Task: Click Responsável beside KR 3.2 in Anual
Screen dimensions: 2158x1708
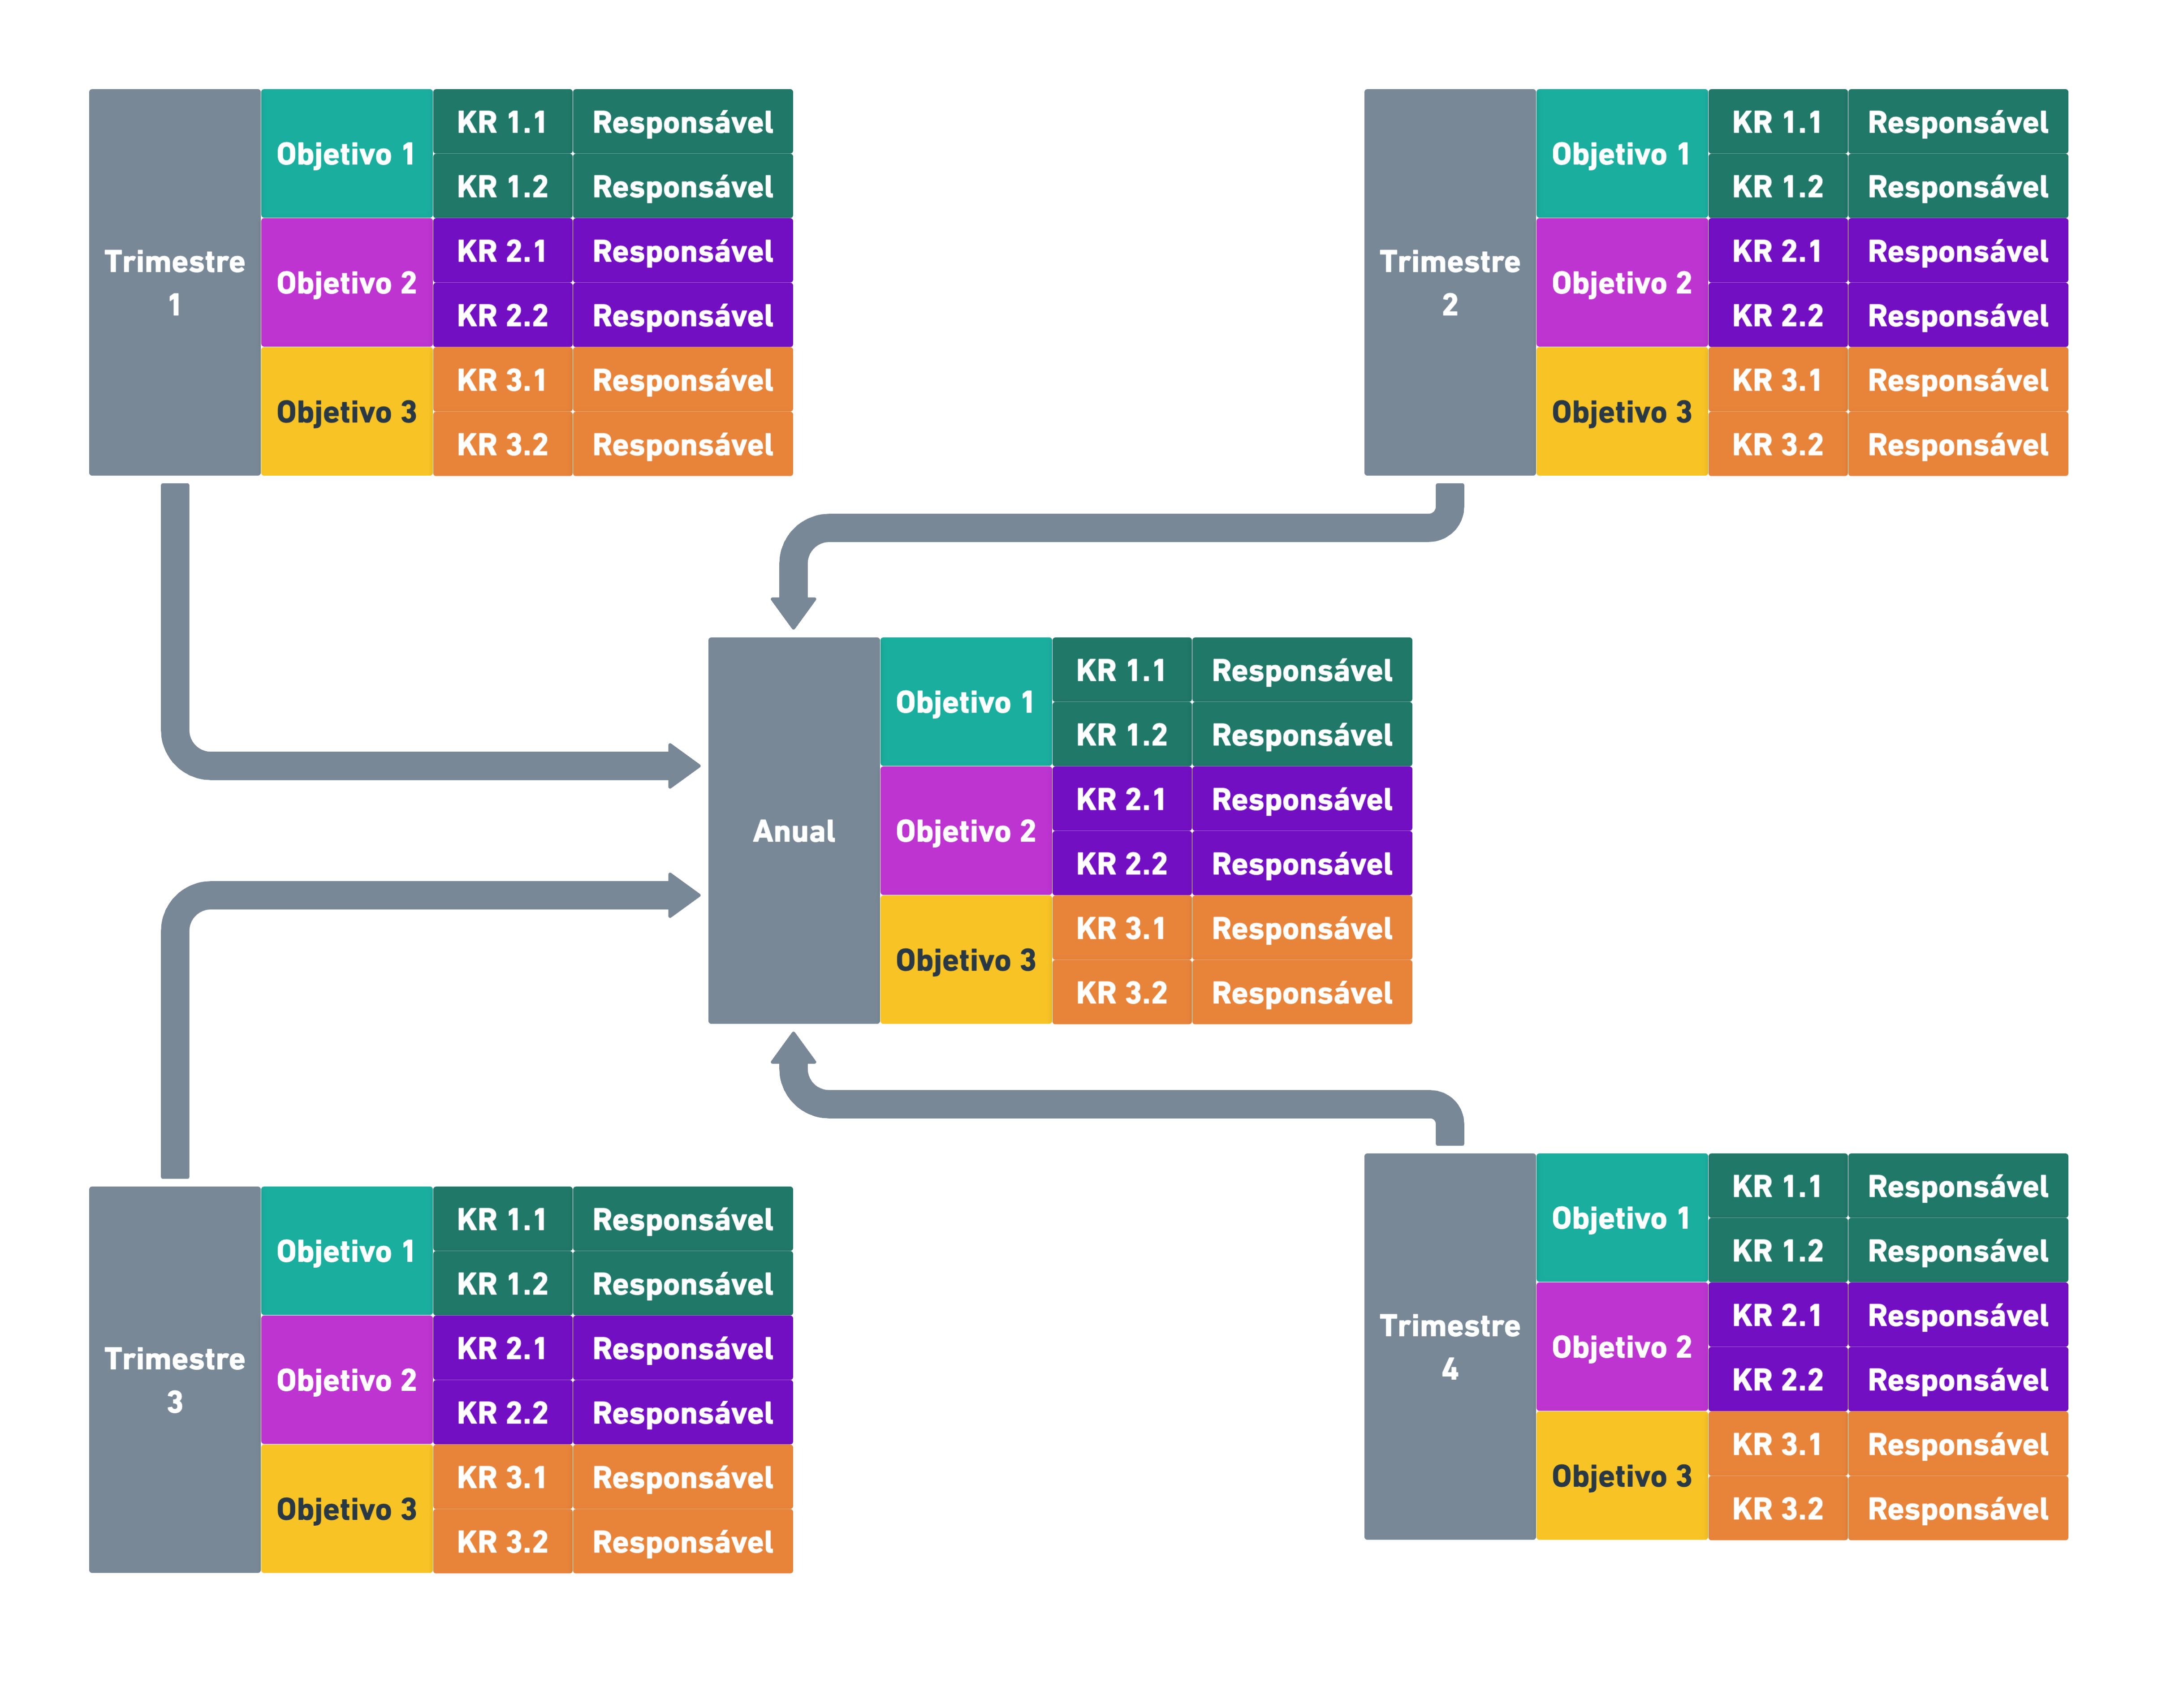Action: click(1302, 992)
